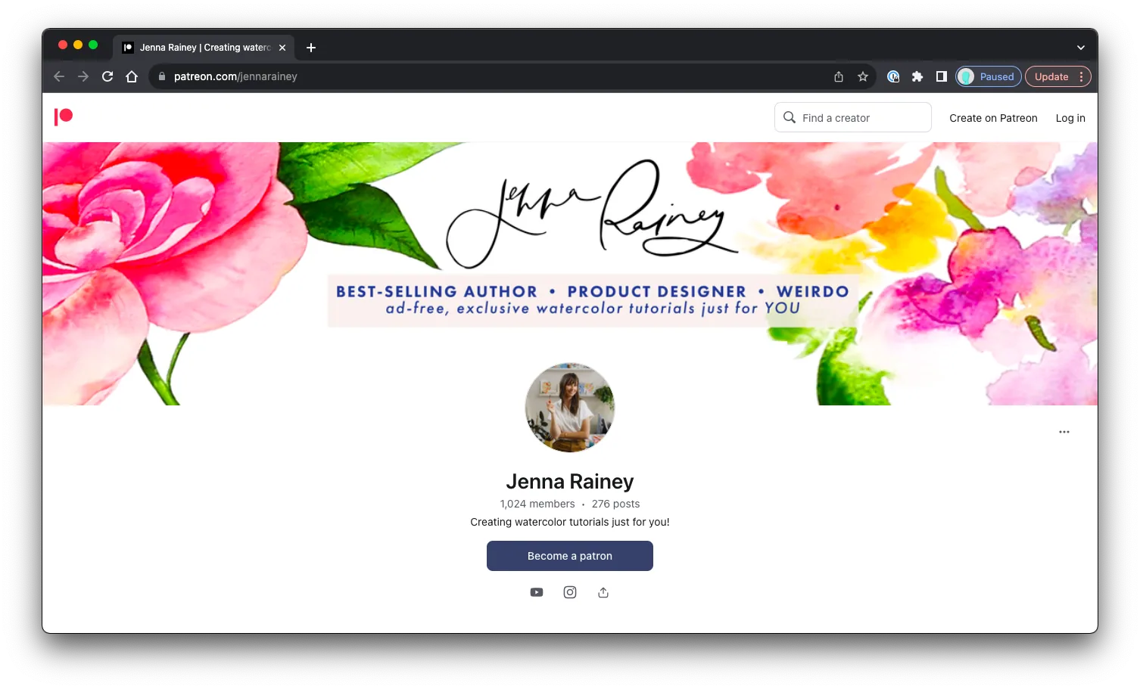Go to the browser home page icon
The image size is (1140, 689).
(132, 76)
